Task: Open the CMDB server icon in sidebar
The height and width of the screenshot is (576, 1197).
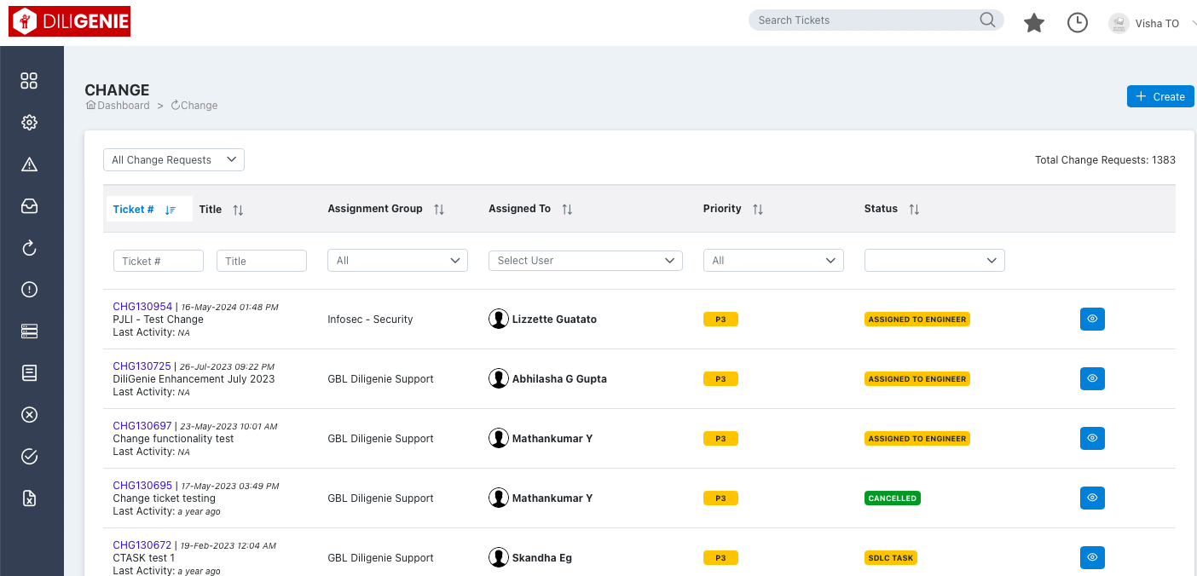Action: (29, 331)
